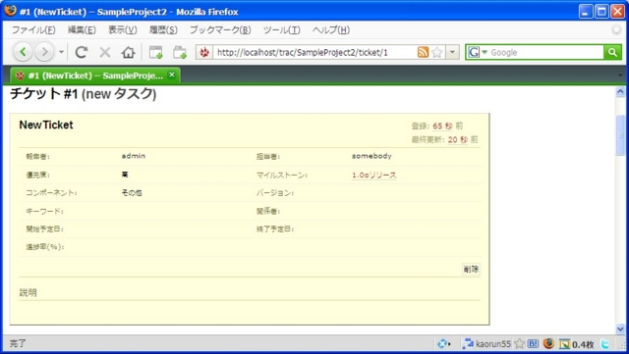629x354 pixels.
Task: Open the 表示(V) menu
Action: pos(122,30)
